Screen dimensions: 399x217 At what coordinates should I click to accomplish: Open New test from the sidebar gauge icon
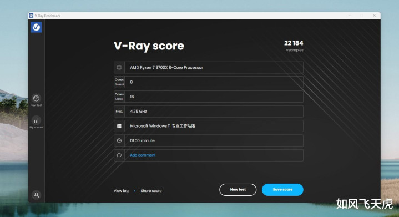coord(36,98)
